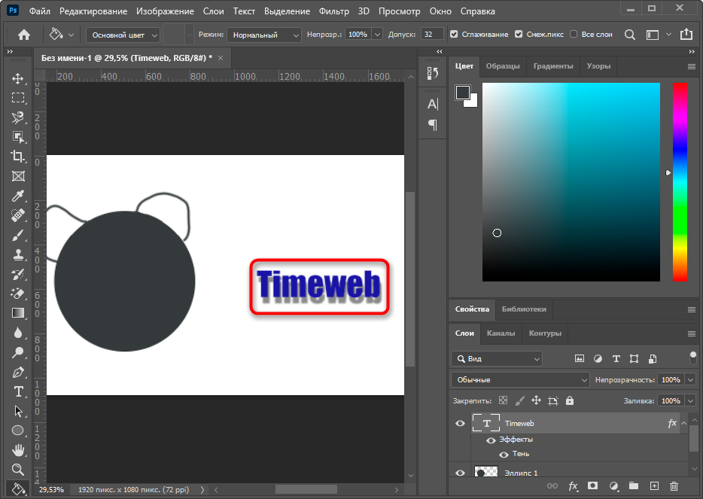Hide the Timeweb text layer
Screen dimensions: 703x499
(460, 424)
